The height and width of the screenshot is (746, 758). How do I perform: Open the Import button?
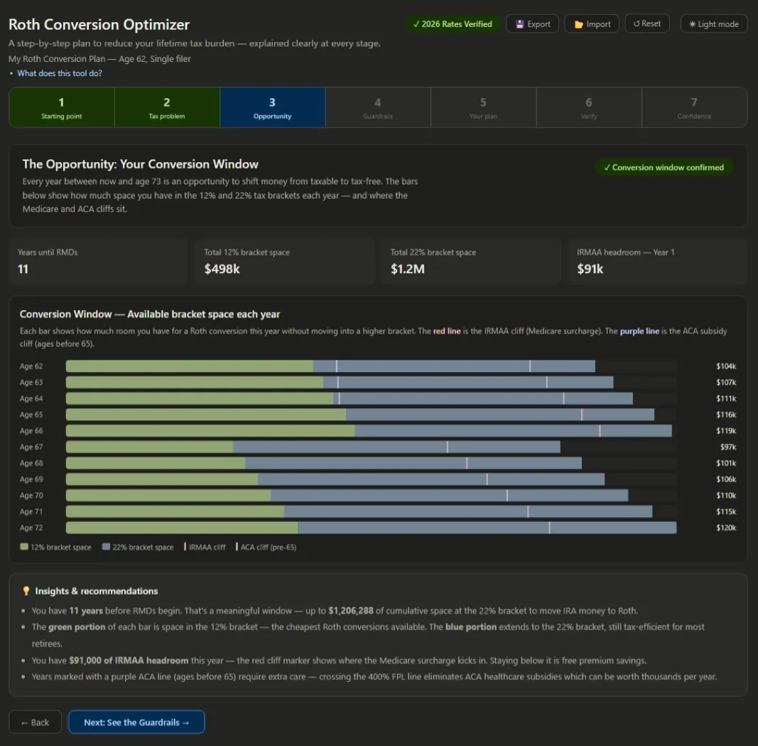[592, 23]
